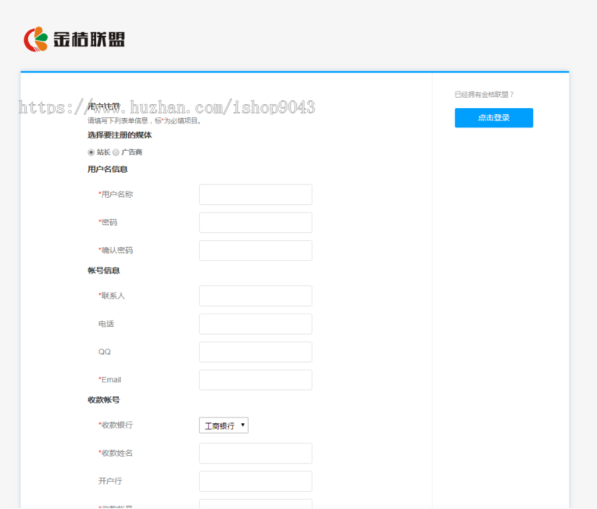Click into the 电话 text box
This screenshot has height=509, width=597.
[255, 325]
